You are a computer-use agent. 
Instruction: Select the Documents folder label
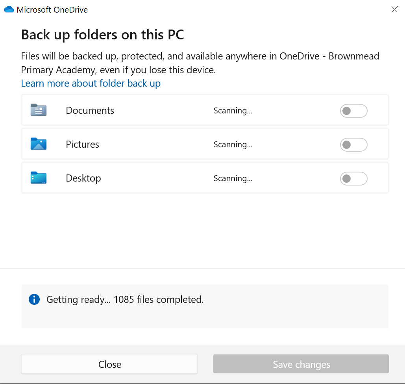(90, 110)
